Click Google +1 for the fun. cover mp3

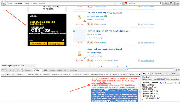click(x=90, y=60)
